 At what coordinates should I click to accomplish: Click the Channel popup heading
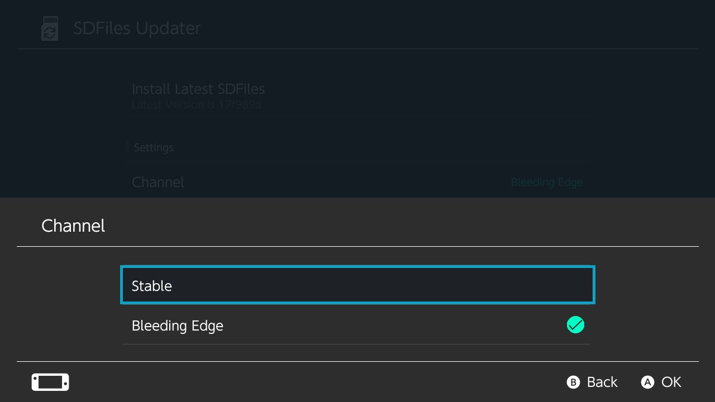pos(73,226)
